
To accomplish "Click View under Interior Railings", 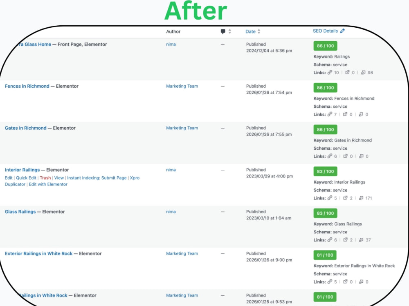I will click(59, 178).
